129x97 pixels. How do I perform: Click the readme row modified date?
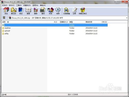click(91, 28)
